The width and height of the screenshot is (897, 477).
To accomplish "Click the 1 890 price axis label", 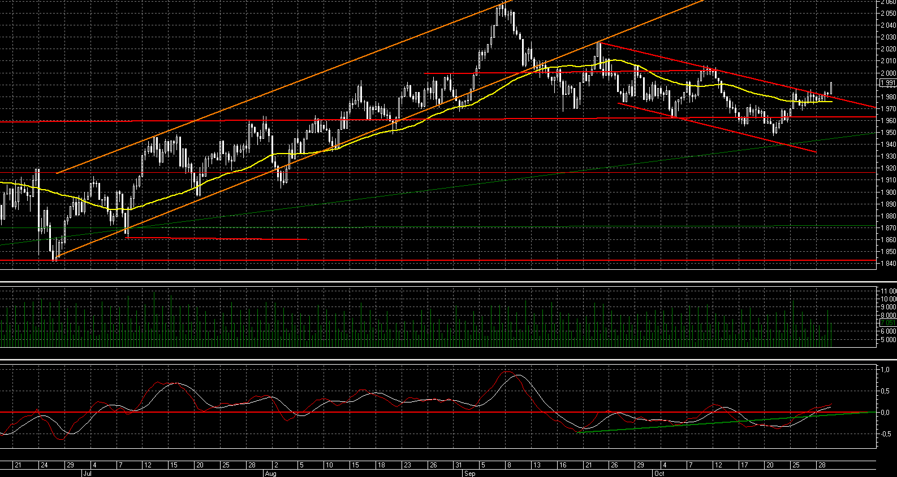I will [889, 204].
